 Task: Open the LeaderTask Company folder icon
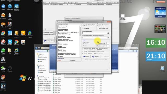(x=16, y=34)
